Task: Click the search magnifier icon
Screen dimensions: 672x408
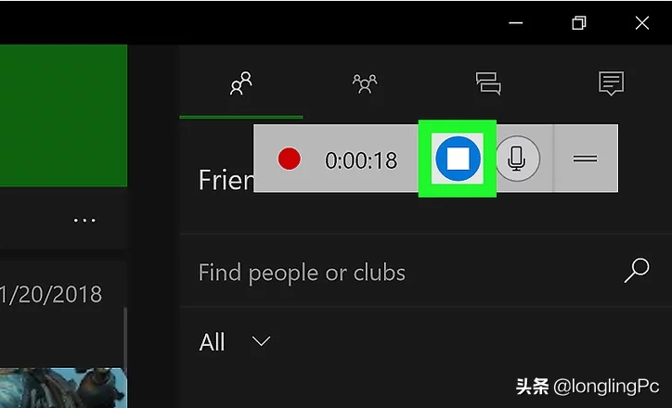Action: (x=637, y=270)
